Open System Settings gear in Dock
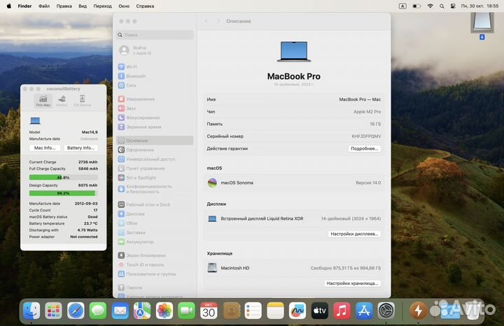This screenshot has height=326, width=504. [x=386, y=310]
